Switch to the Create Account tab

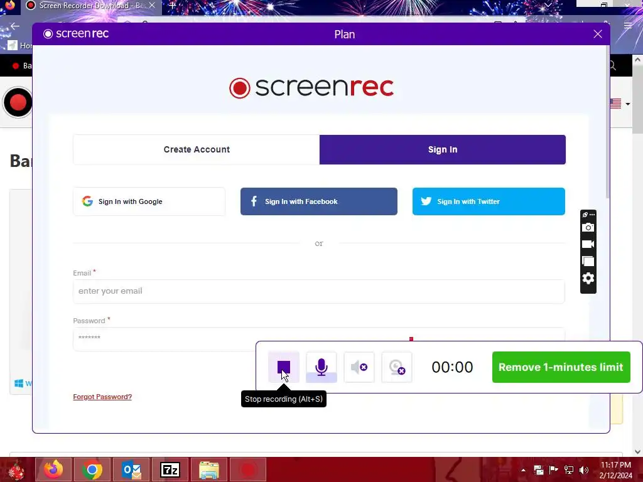(x=197, y=149)
